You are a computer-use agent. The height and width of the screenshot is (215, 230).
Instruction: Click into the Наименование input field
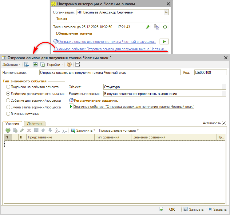click(x=110, y=73)
